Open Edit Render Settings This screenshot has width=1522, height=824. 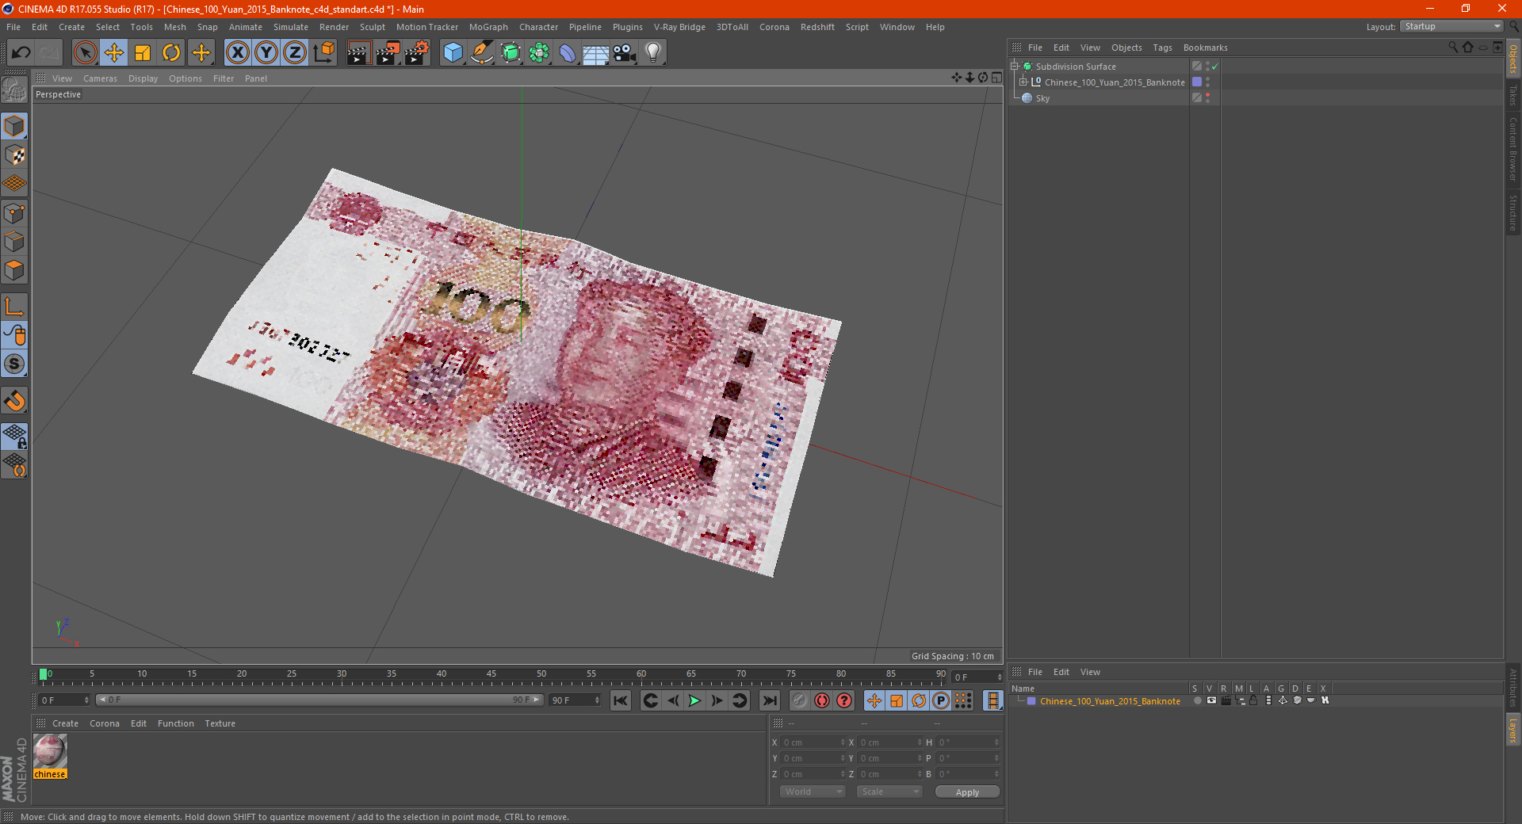tap(417, 53)
